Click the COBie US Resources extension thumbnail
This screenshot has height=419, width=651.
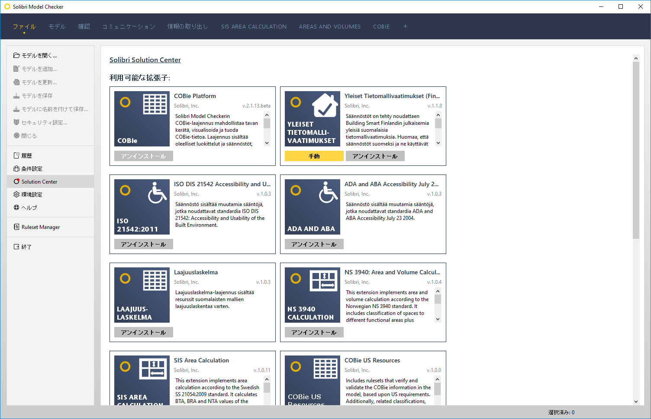[x=313, y=380]
